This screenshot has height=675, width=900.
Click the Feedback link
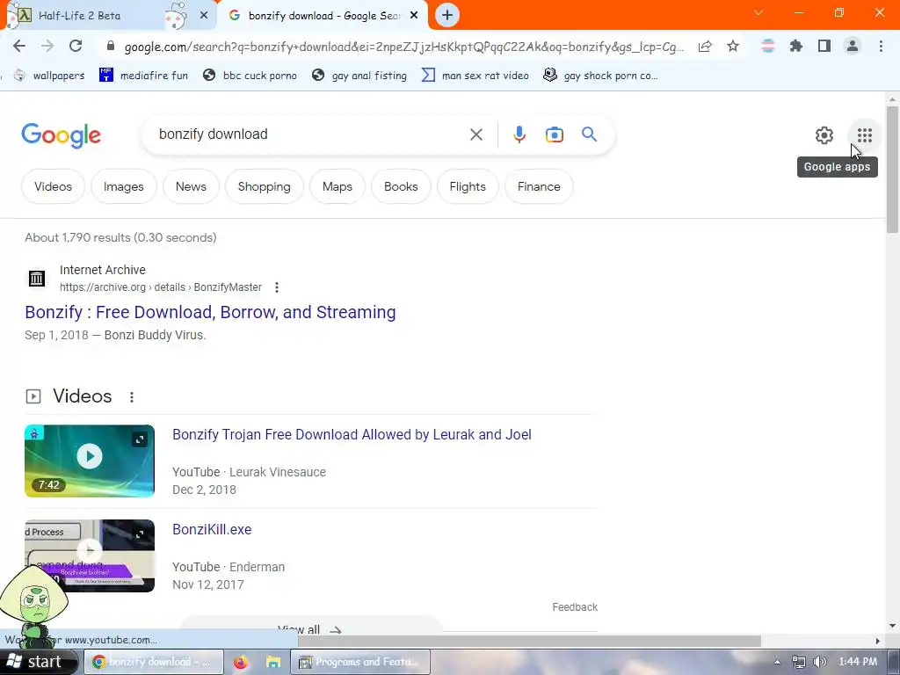click(575, 607)
